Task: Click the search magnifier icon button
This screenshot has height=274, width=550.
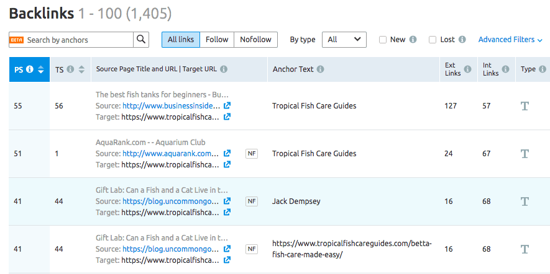Action: click(x=142, y=40)
